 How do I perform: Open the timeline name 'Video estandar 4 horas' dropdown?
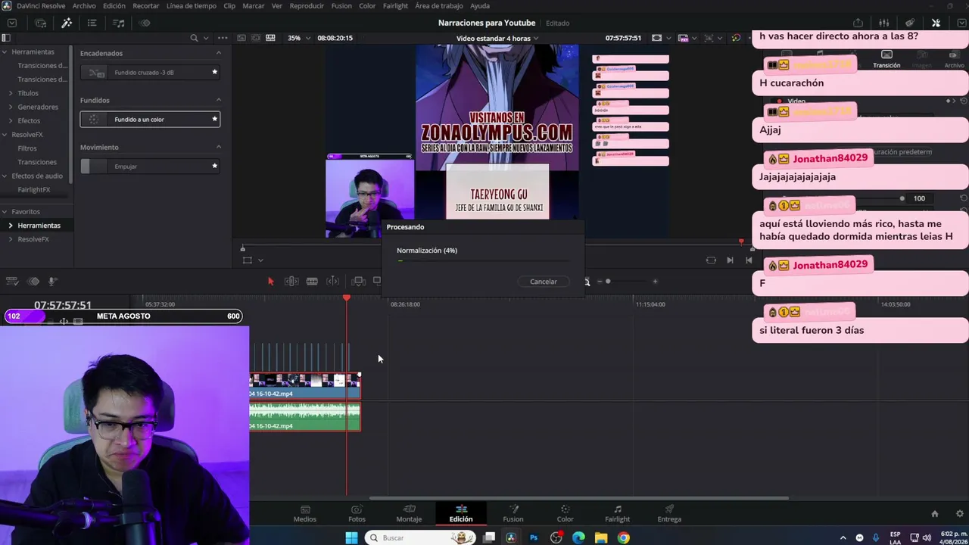[497, 38]
